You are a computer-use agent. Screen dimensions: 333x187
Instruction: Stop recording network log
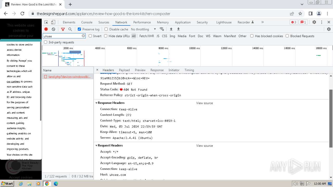point(46,29)
